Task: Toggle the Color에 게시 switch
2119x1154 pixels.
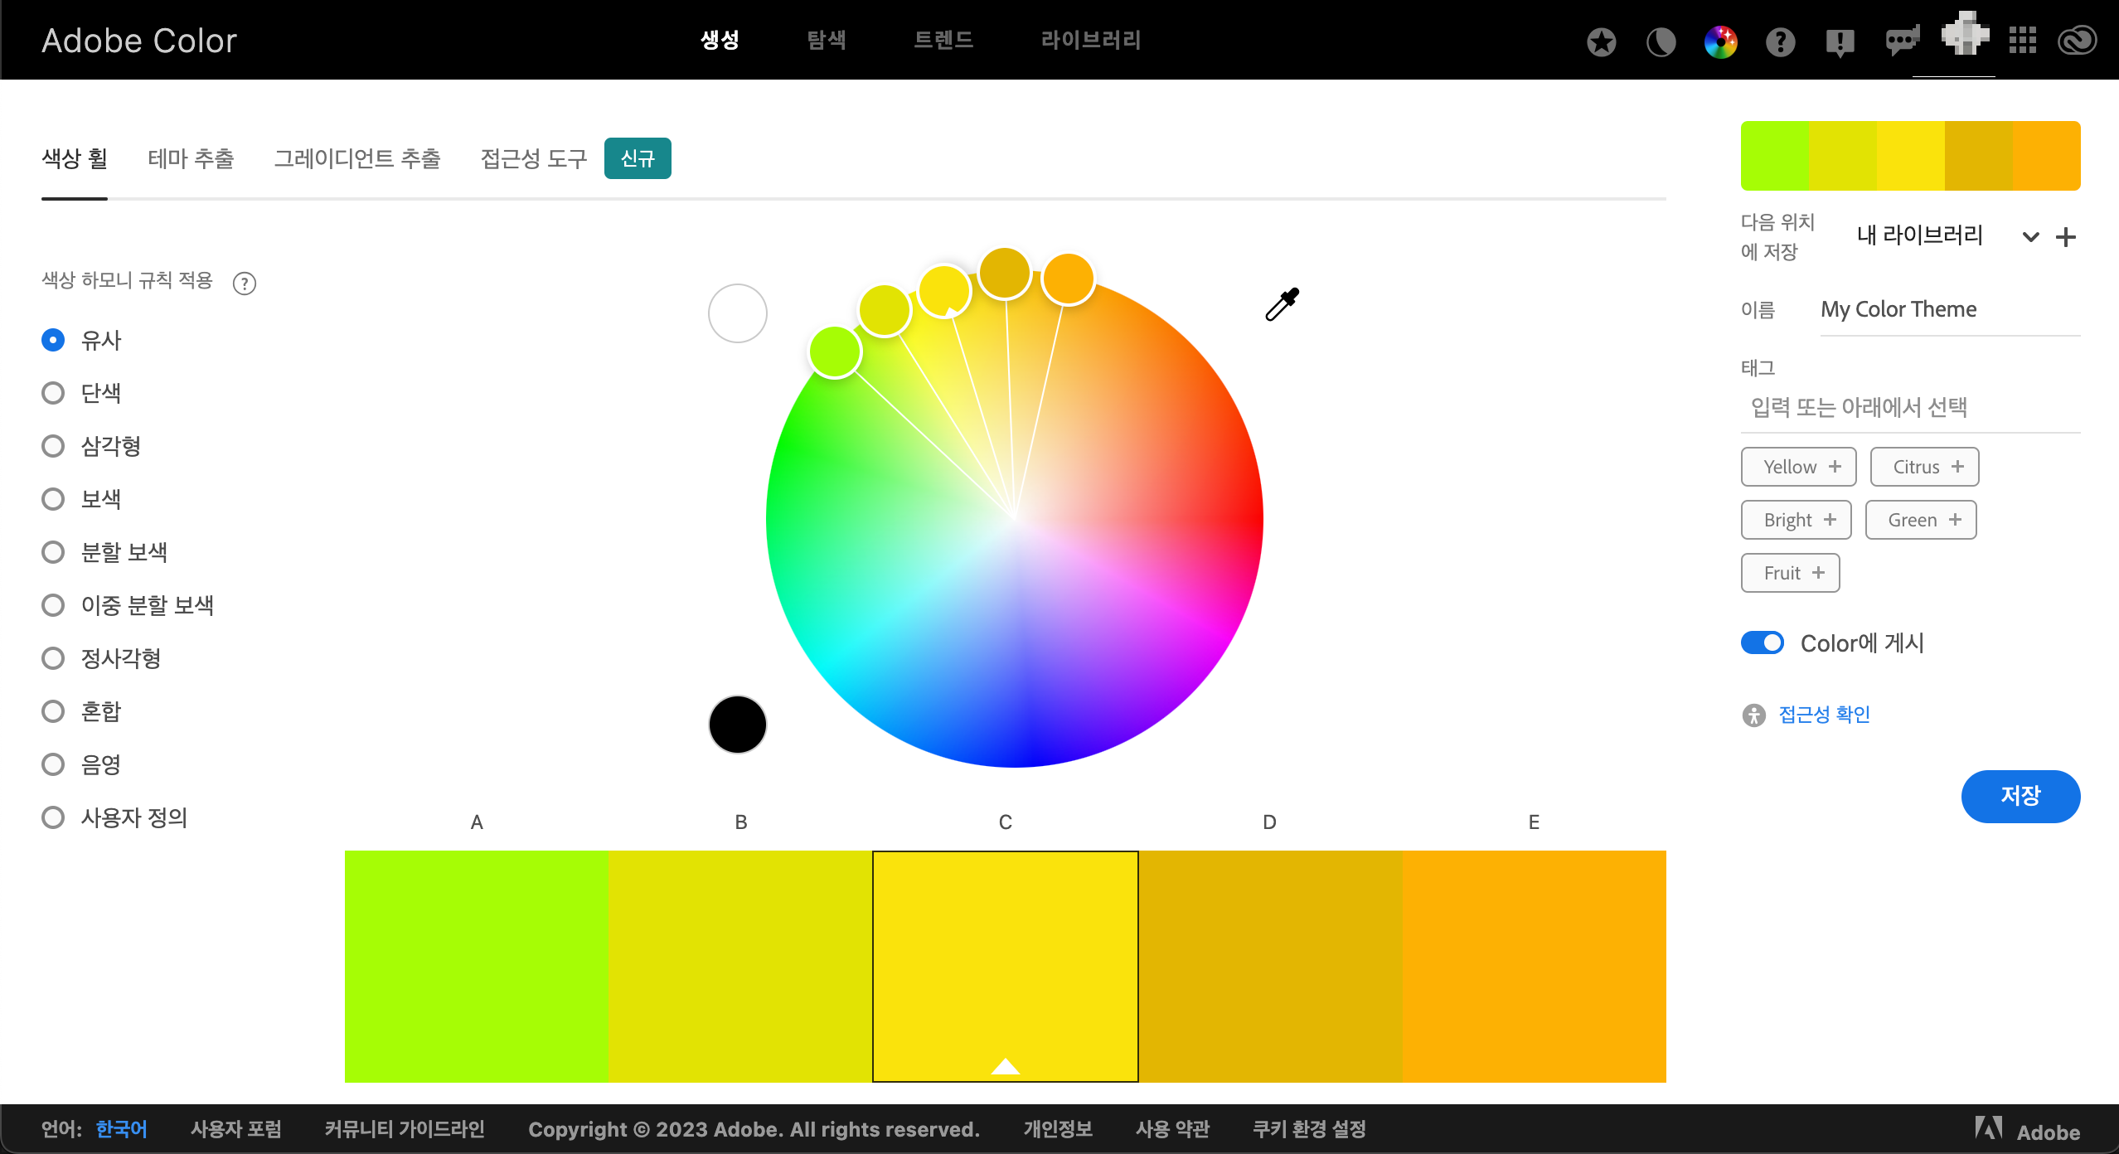Action: click(x=1762, y=642)
